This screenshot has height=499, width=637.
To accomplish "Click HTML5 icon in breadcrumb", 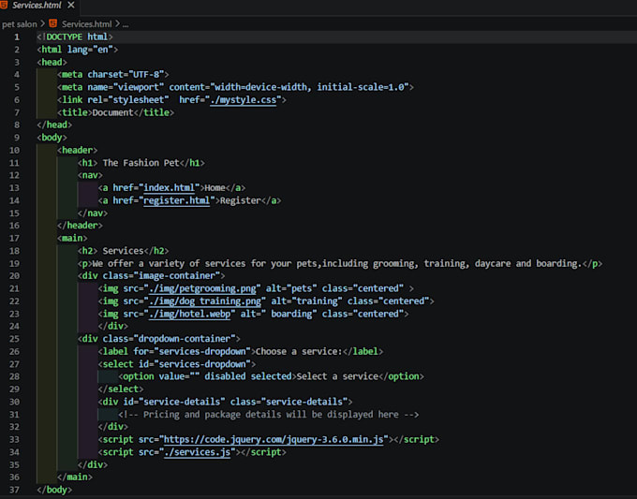I will coord(53,23).
